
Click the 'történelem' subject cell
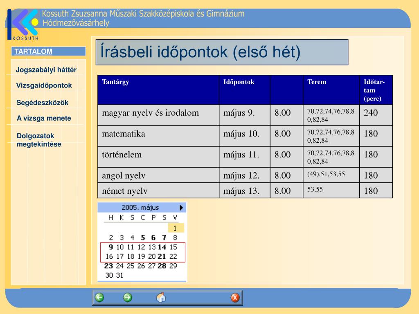pos(158,157)
